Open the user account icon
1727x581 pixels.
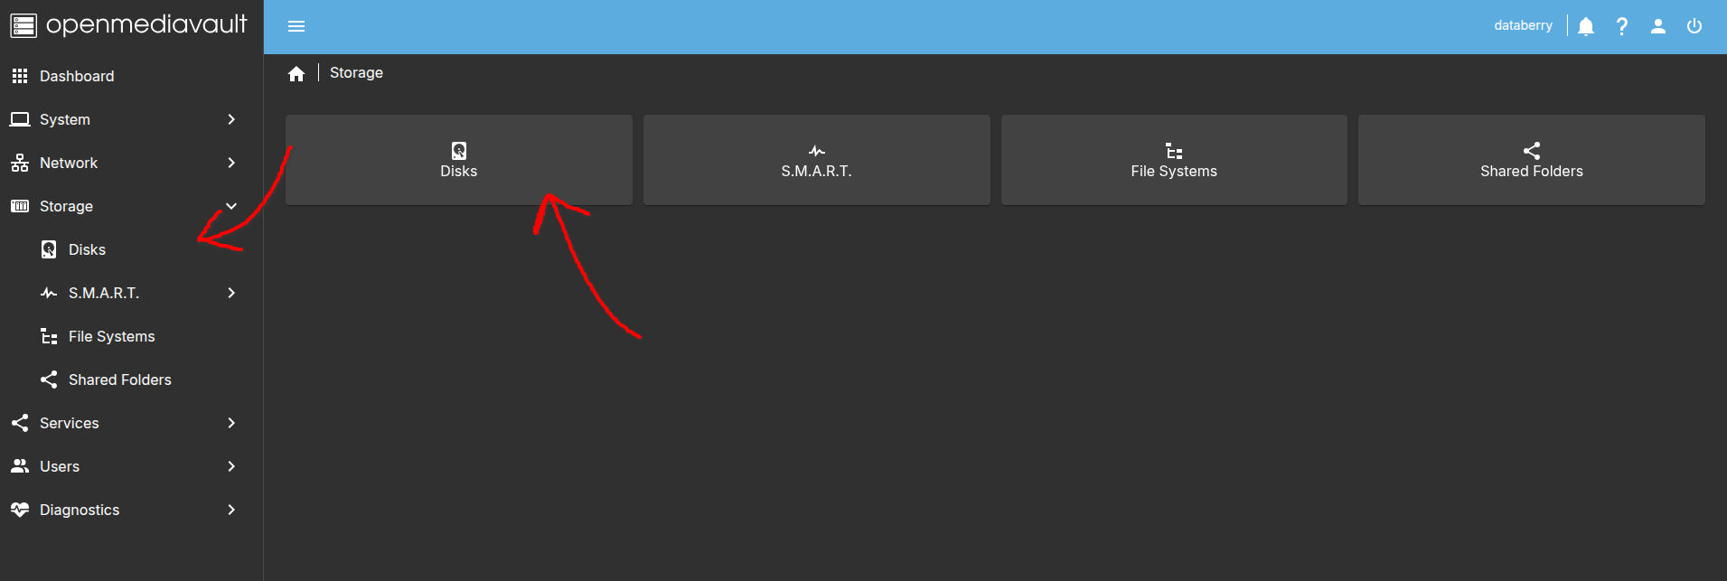pyautogui.click(x=1658, y=26)
